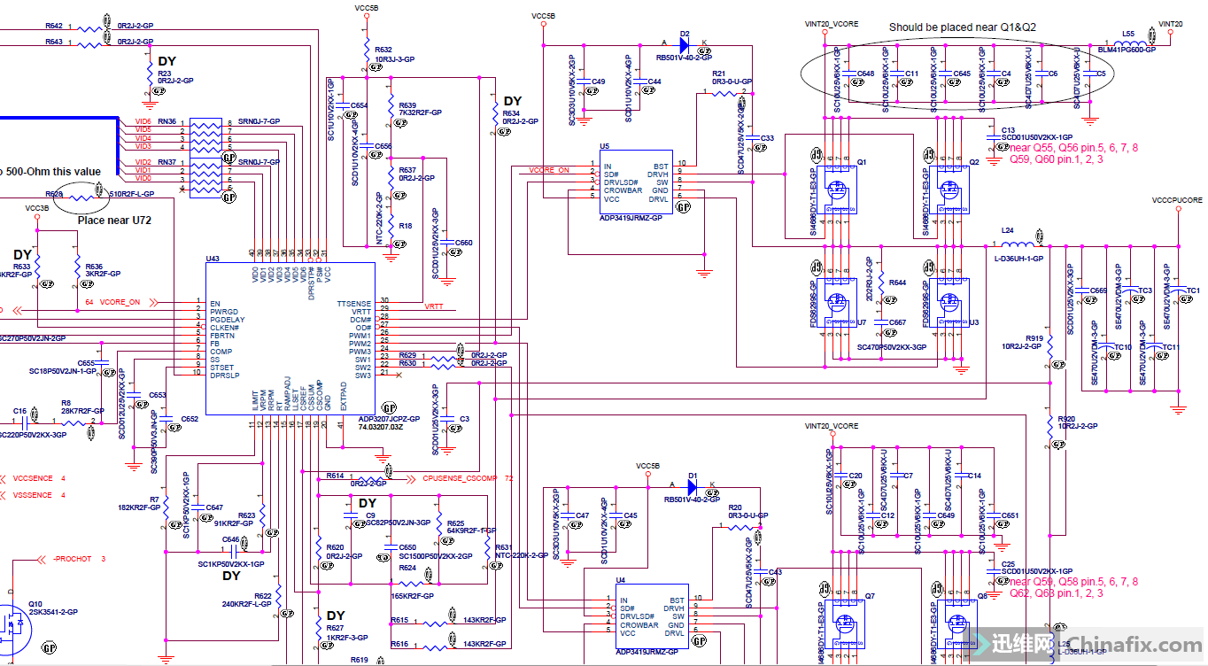This screenshot has width=1208, height=666.
Task: Click the R21 resistor label
Action: pos(719,74)
